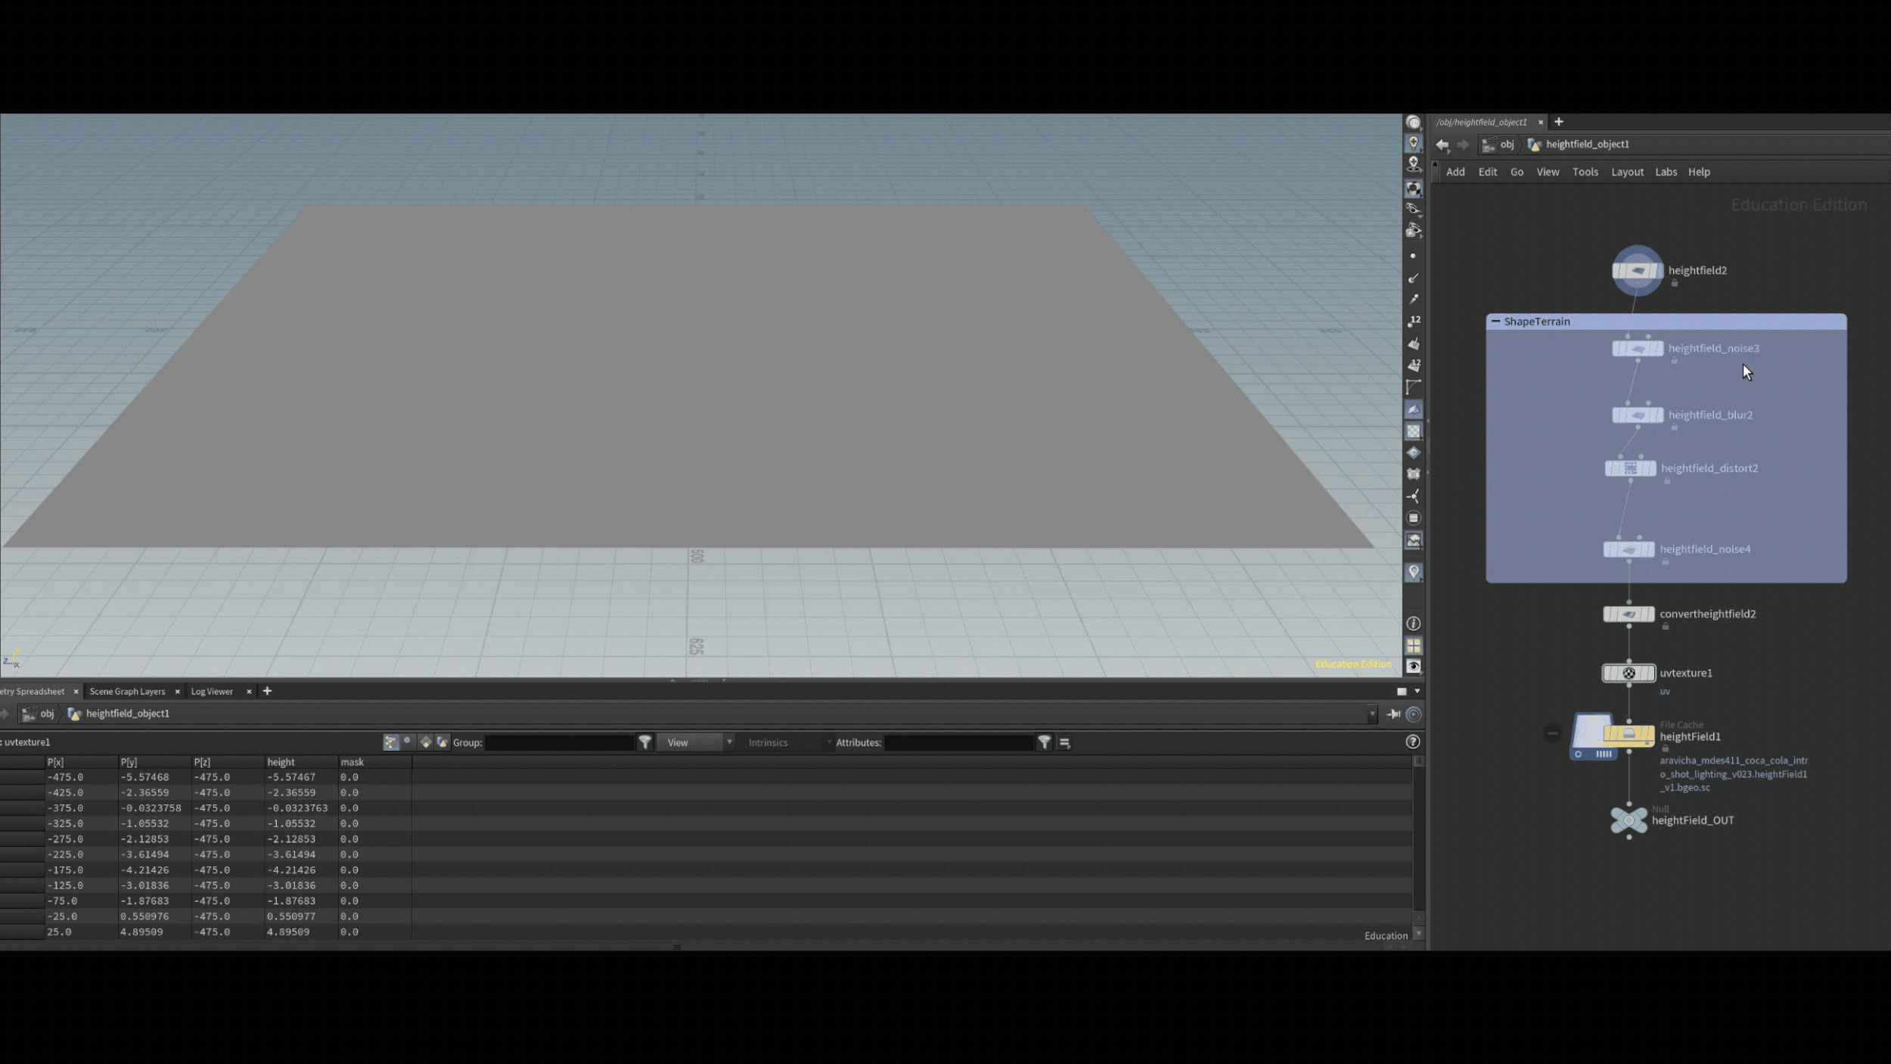Image resolution: width=1891 pixels, height=1064 pixels.
Task: Click the display info 'i' icon in viewport toolbar
Action: [1413, 624]
